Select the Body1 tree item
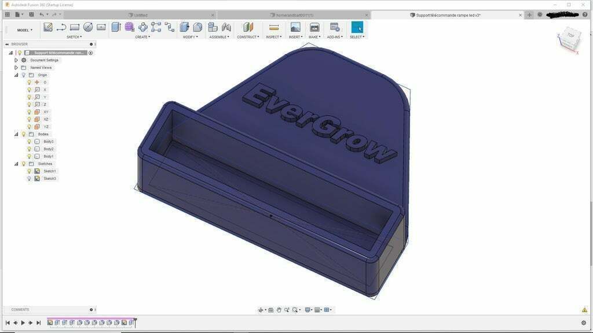 tap(49, 156)
